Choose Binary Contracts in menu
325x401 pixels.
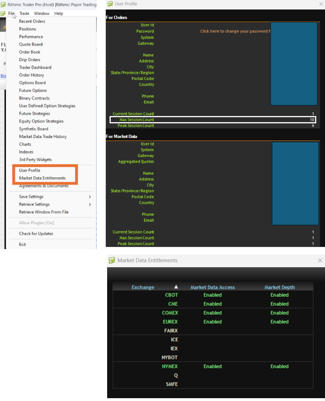tap(34, 98)
